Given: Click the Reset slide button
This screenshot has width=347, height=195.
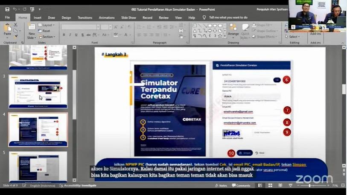Looking at the screenshot, I should [45, 31].
